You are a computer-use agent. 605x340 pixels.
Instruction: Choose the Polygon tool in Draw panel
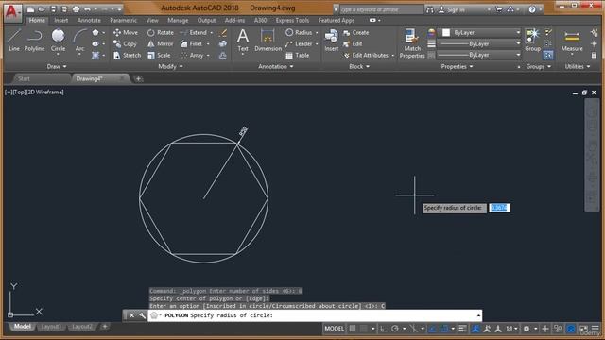click(95, 33)
